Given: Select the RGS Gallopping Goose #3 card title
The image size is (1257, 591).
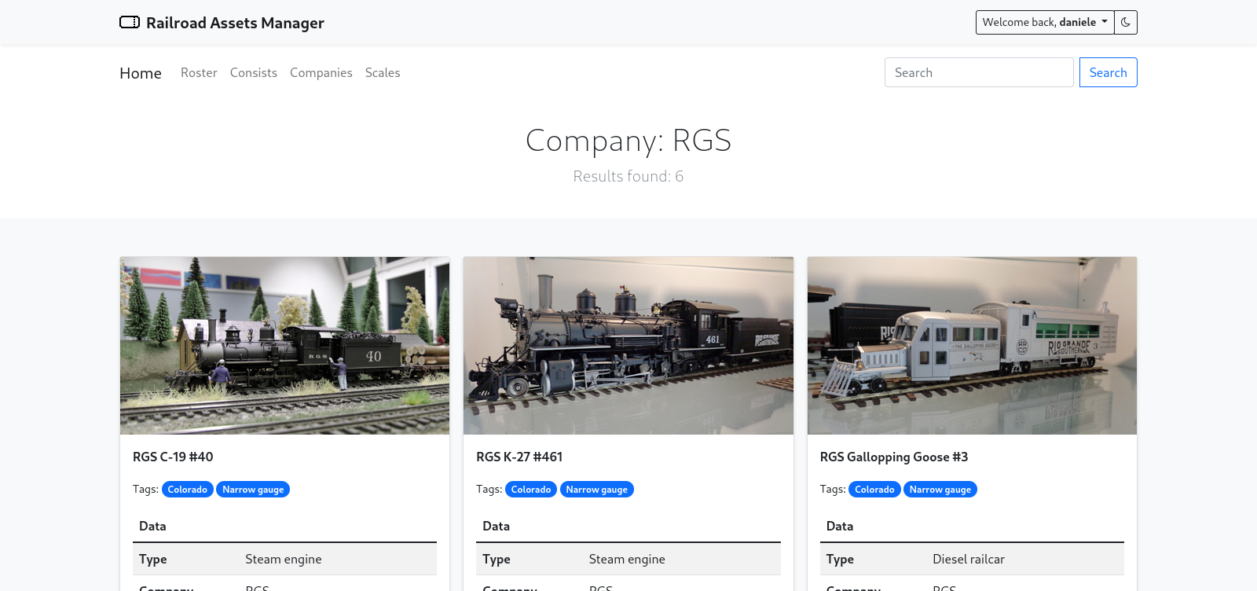Looking at the screenshot, I should coord(894,457).
